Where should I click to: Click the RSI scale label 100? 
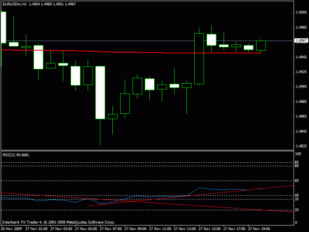[298, 154]
